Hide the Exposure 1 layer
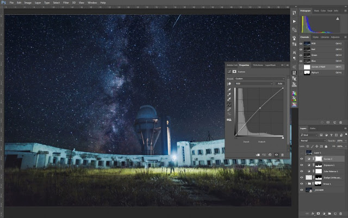This screenshot has width=348, height=218. pos(302,165)
